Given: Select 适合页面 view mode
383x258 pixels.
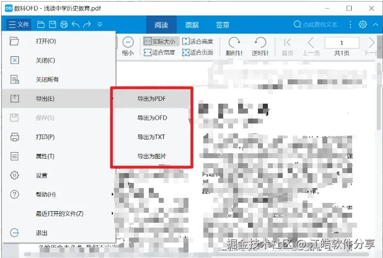Looking at the screenshot, I should pyautogui.click(x=198, y=52).
